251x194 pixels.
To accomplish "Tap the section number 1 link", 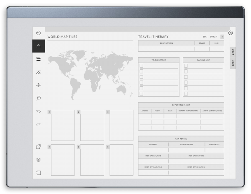I will coord(222,37).
